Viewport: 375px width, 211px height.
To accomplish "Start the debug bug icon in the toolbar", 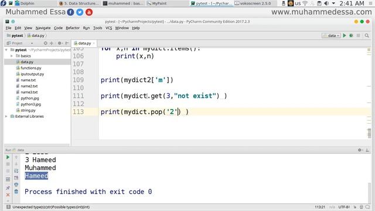I will 351,35.
